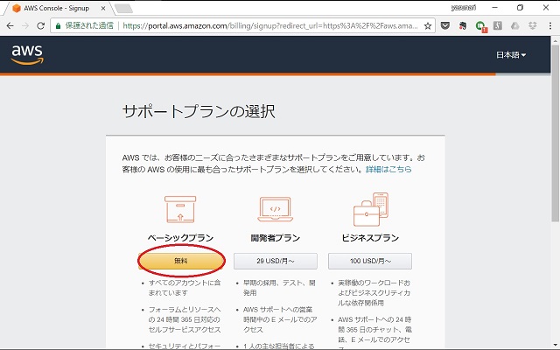Click the green secure padlock icon
Image resolution: width=560 pixels, height=350 pixels.
point(59,25)
